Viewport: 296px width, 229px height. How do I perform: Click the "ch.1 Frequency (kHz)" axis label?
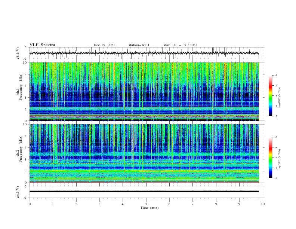click(19, 87)
